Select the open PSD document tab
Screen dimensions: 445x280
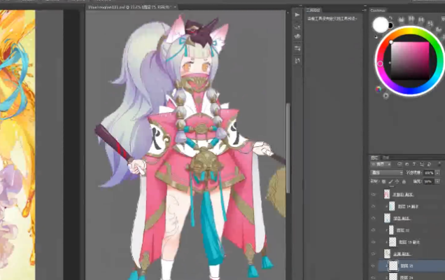(x=130, y=7)
